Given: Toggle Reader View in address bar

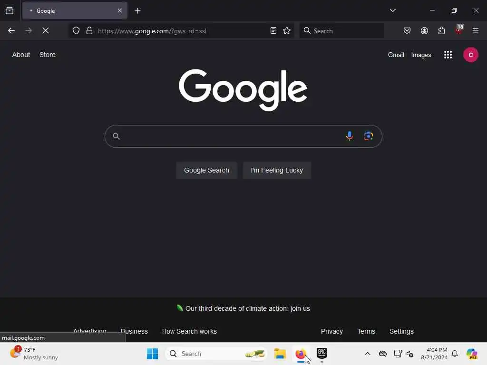Looking at the screenshot, I should pyautogui.click(x=273, y=30).
